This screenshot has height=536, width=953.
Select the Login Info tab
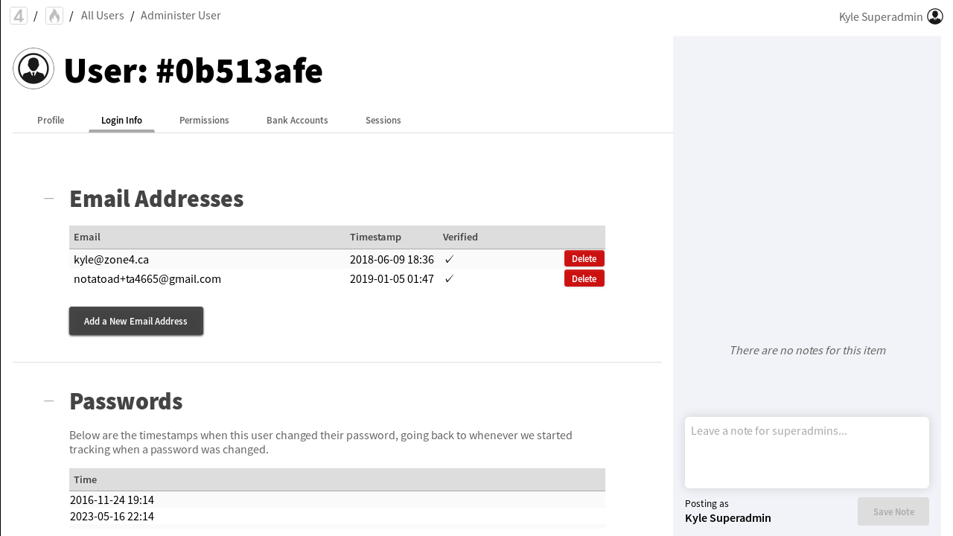click(121, 121)
